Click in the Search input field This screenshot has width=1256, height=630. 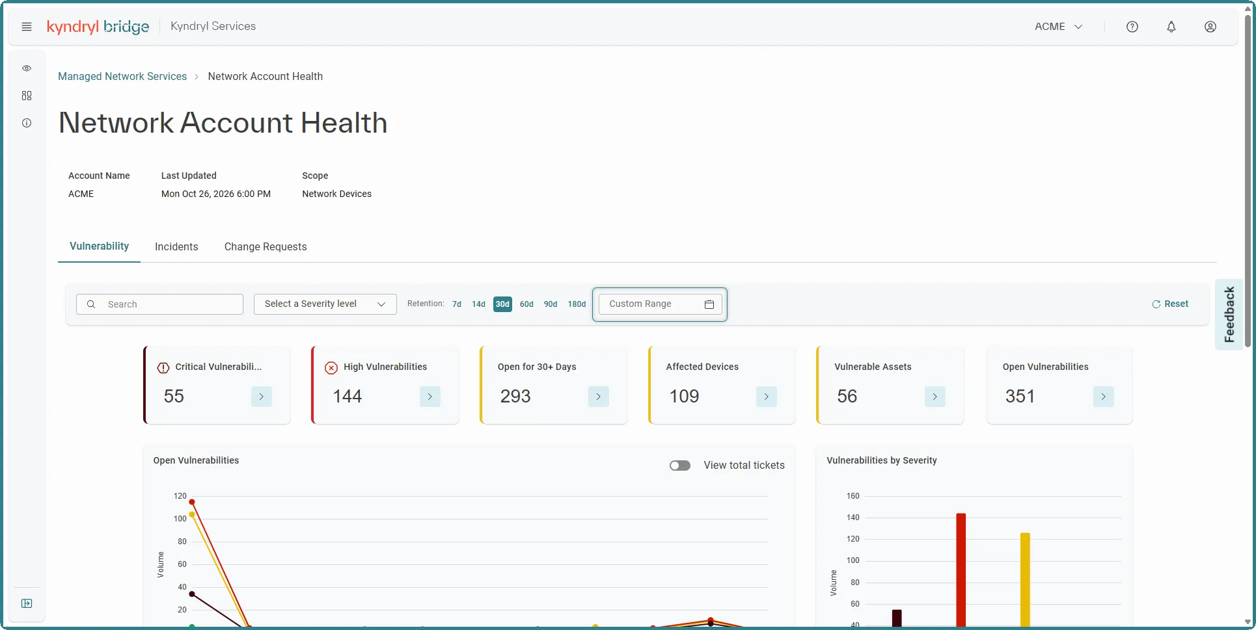[x=159, y=304]
